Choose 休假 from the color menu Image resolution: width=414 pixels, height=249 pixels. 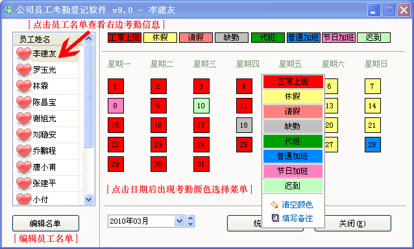[293, 97]
